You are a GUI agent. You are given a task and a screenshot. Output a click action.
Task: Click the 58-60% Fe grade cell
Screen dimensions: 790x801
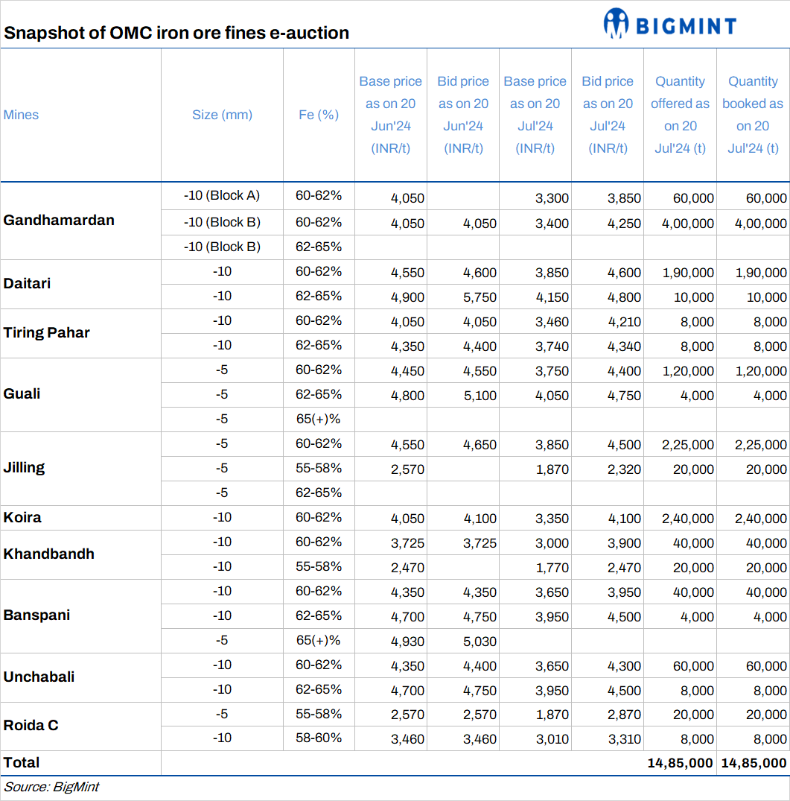coord(319,738)
